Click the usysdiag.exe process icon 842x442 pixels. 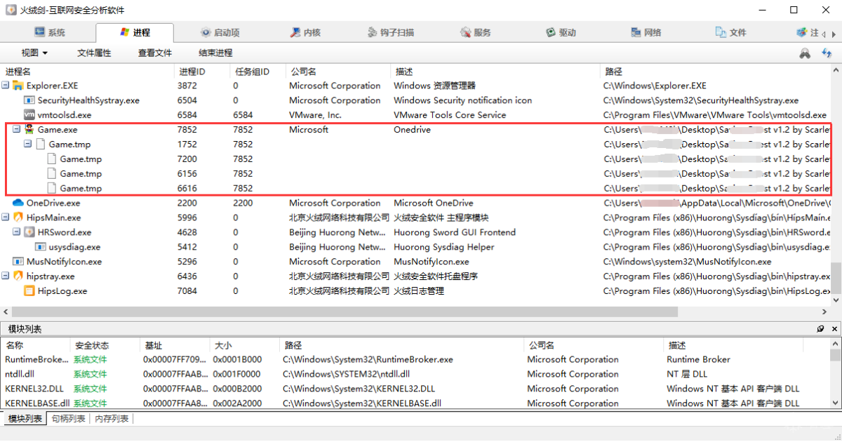tap(41, 247)
